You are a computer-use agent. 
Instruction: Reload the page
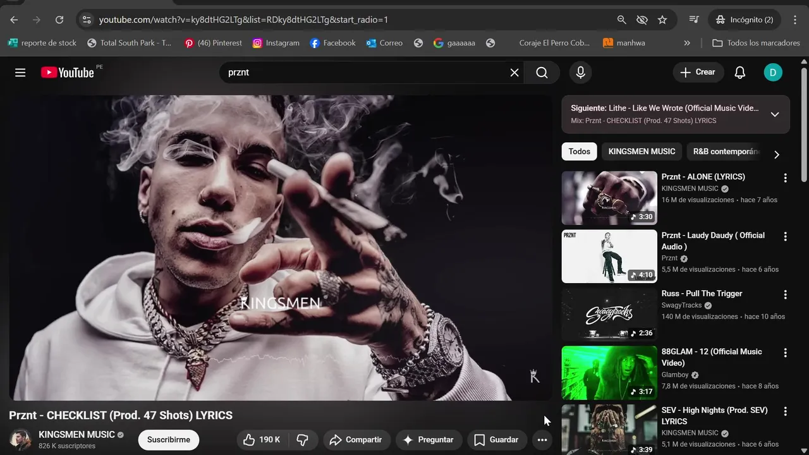[x=59, y=20]
